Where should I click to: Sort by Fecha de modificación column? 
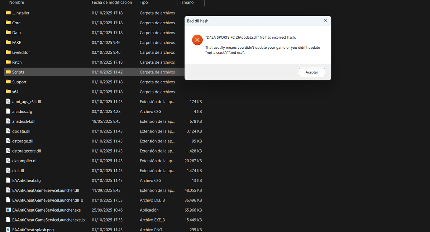coord(112,3)
